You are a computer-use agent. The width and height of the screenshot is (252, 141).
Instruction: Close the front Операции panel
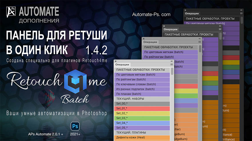tap(116, 61)
